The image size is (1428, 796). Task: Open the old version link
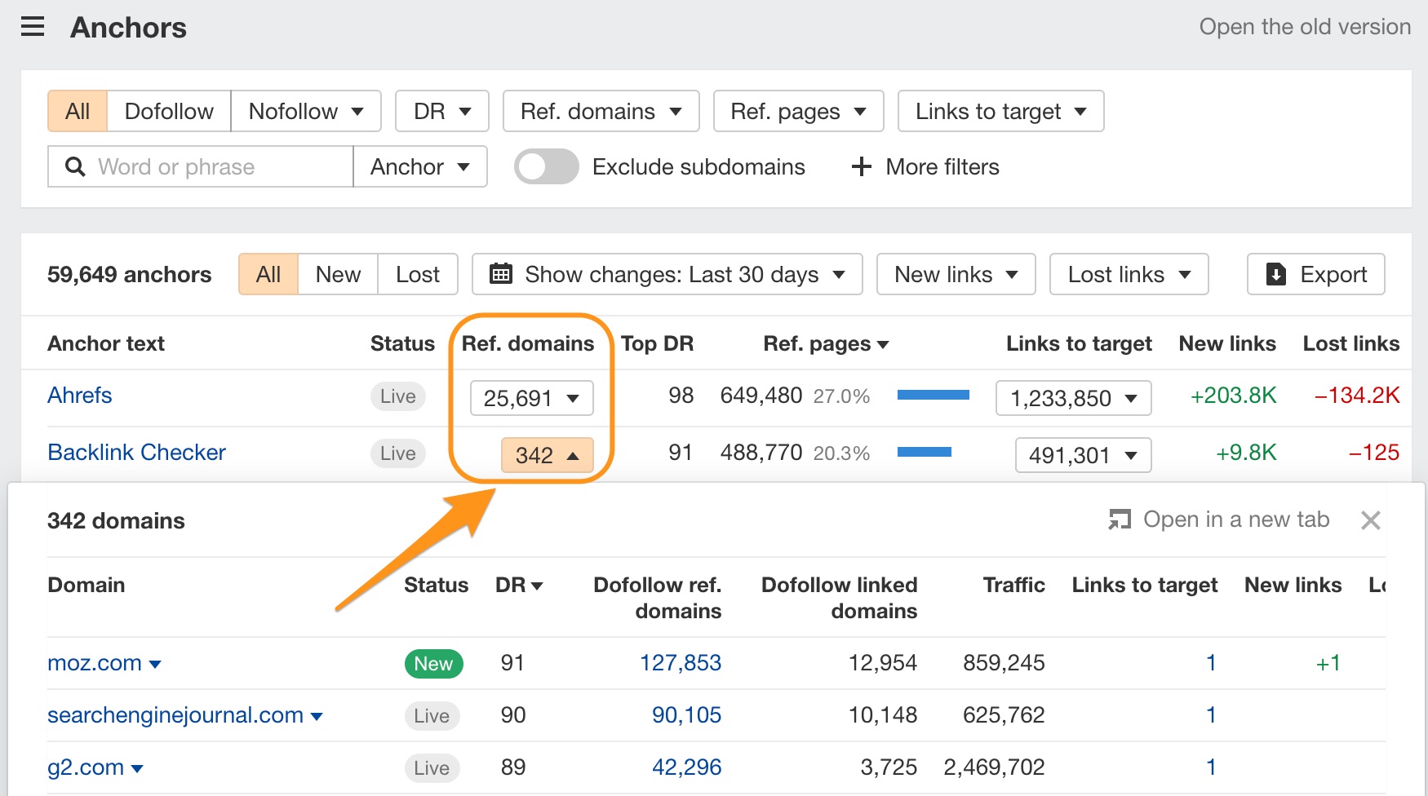point(1304,27)
